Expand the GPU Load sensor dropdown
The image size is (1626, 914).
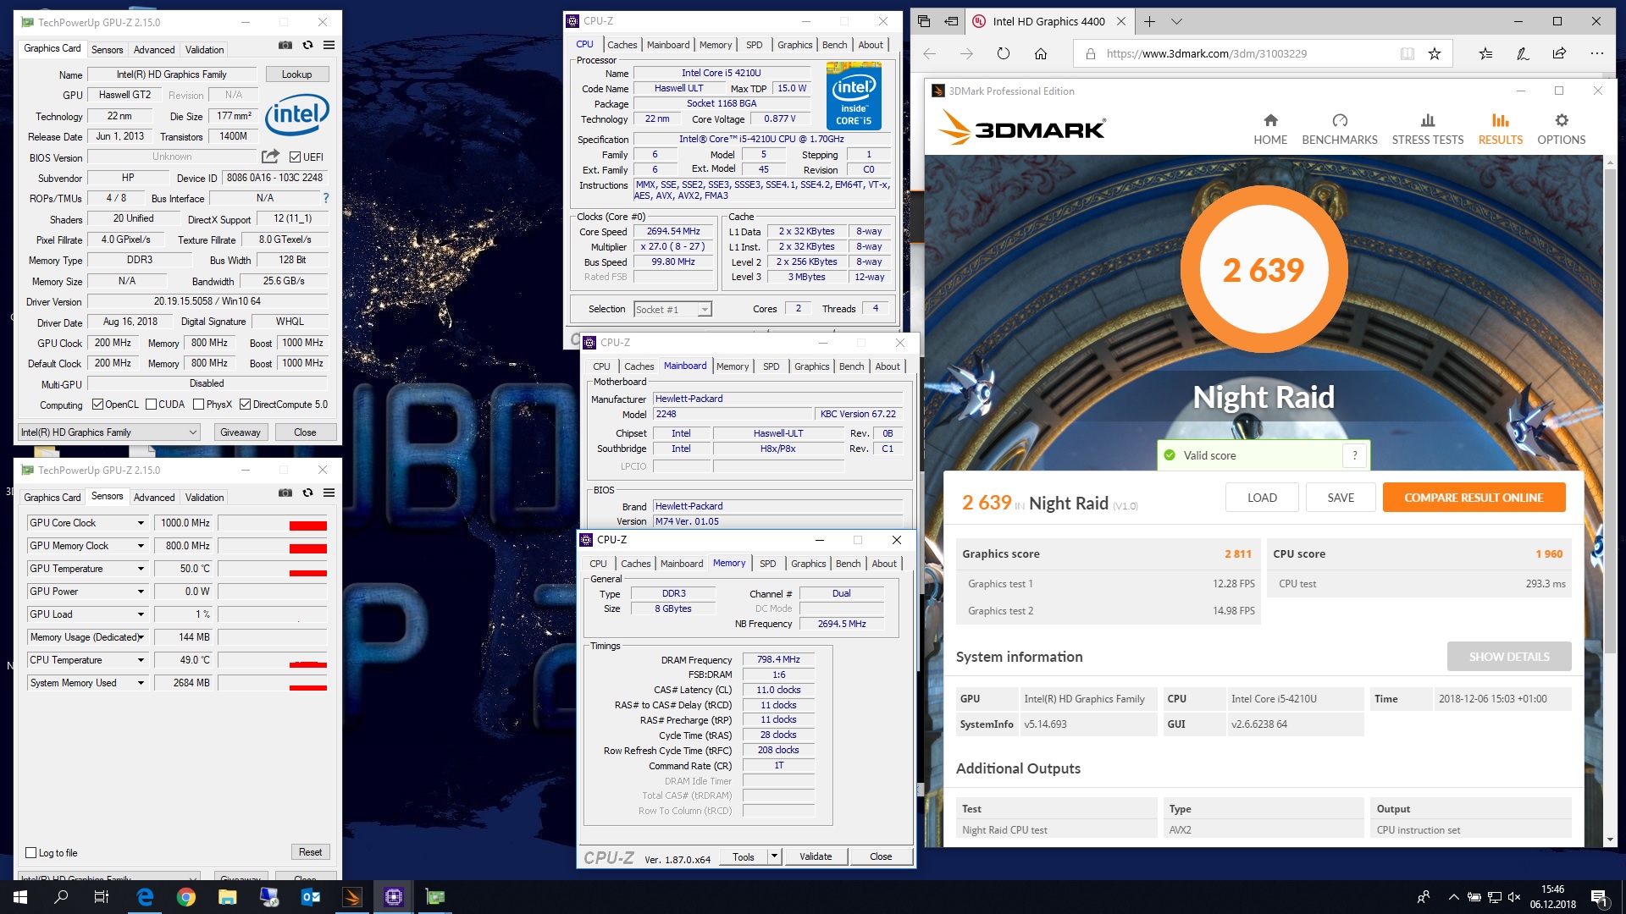pyautogui.click(x=141, y=614)
